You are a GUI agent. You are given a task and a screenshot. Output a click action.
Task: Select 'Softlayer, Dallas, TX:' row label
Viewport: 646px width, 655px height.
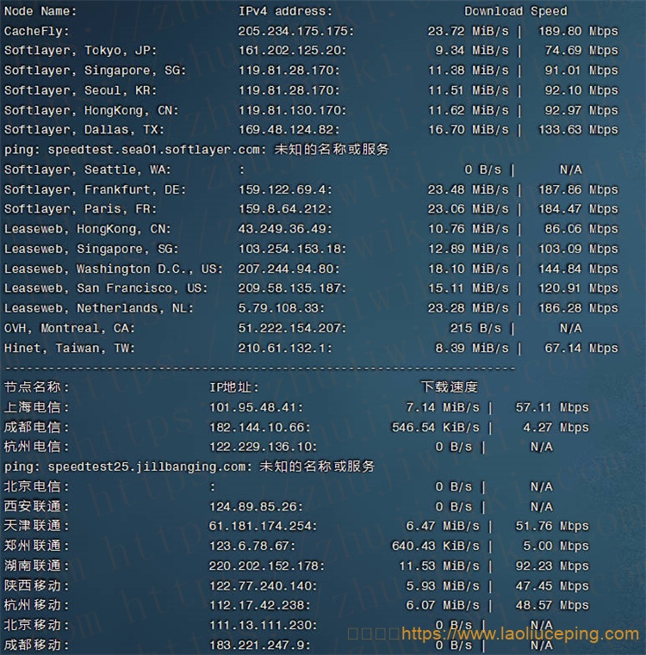click(x=84, y=130)
